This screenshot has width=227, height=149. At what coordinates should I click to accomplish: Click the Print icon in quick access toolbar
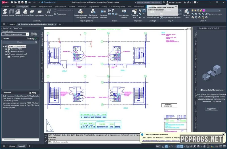point(26,2)
